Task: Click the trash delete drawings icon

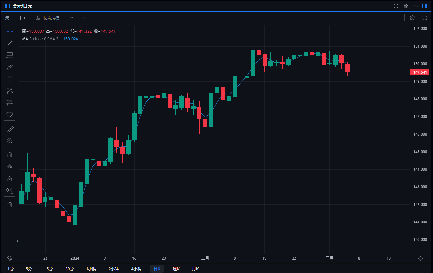Action: (10, 205)
